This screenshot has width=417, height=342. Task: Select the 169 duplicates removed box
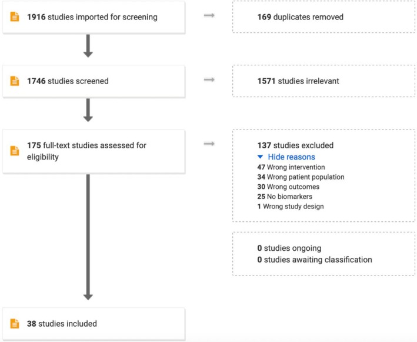[x=323, y=16]
